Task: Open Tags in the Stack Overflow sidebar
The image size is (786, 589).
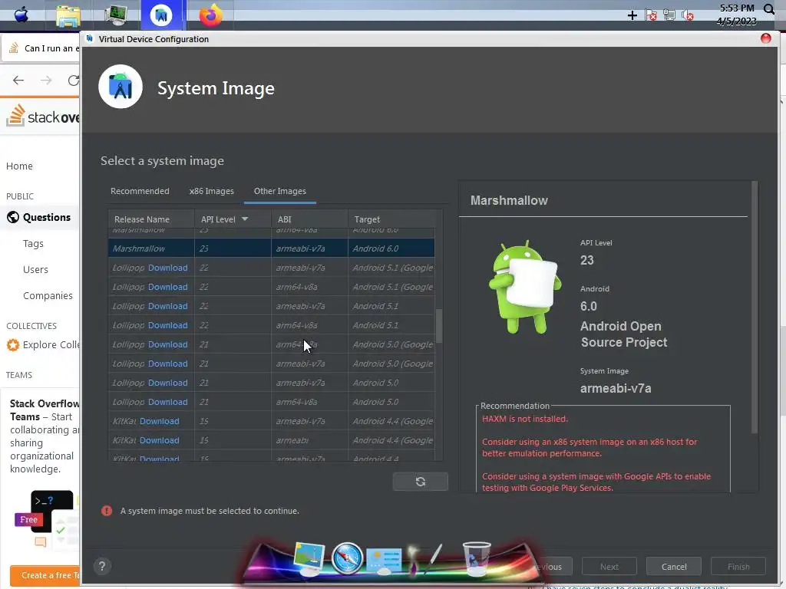Action: pos(33,243)
